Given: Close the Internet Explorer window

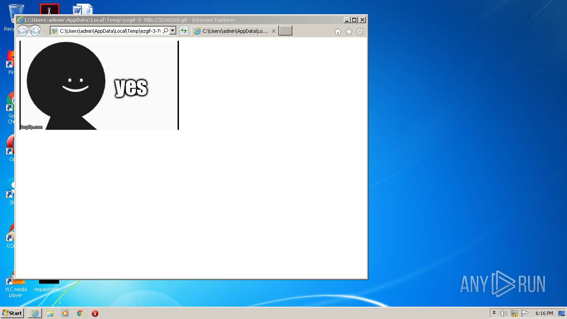Looking at the screenshot, I should point(362,20).
